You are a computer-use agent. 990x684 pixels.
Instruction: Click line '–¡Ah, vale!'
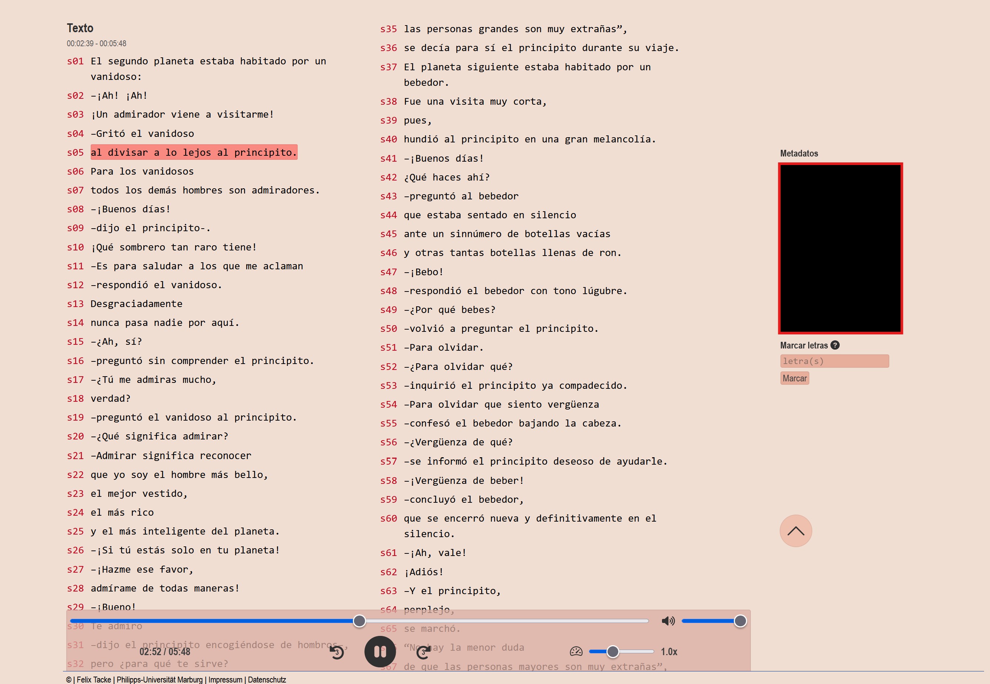point(435,552)
